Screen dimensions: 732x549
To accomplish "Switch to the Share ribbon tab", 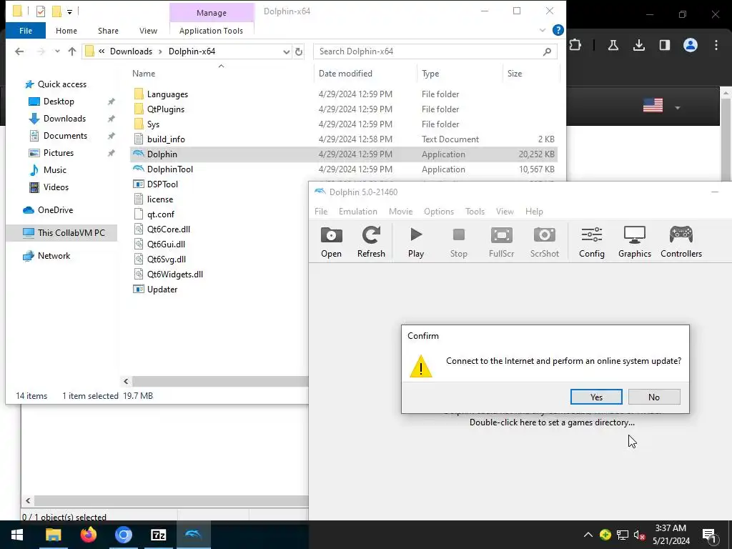I will pos(109,31).
